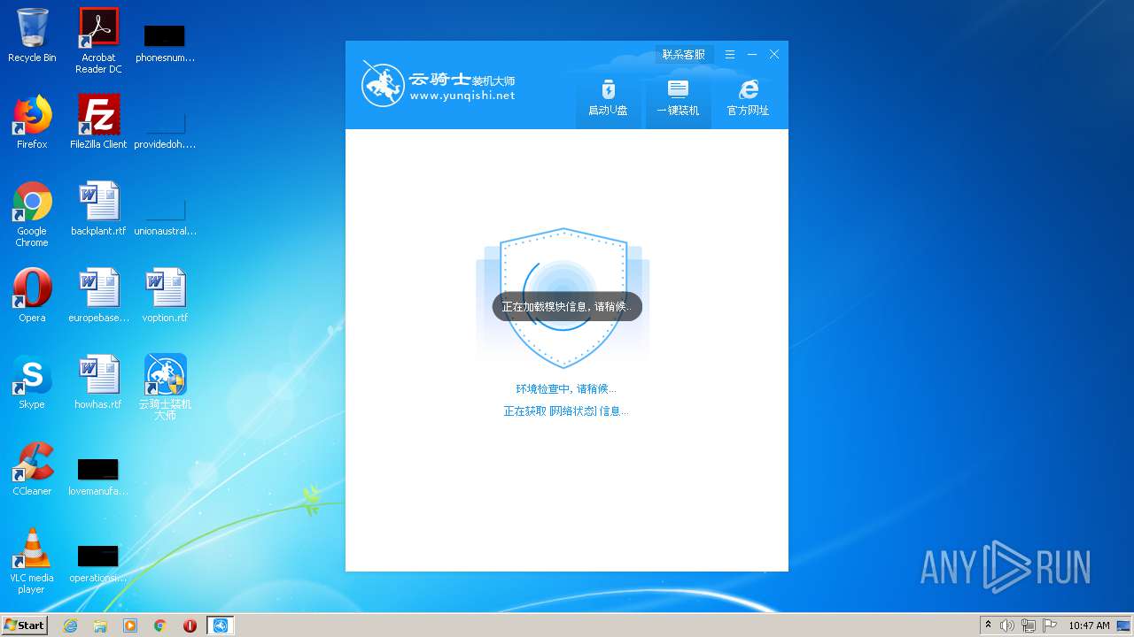
Task: Click the 联系客服 button
Action: click(684, 54)
